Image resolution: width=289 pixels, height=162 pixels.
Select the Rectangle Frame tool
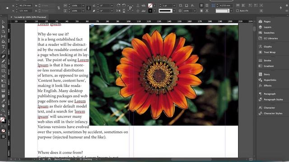(3, 66)
